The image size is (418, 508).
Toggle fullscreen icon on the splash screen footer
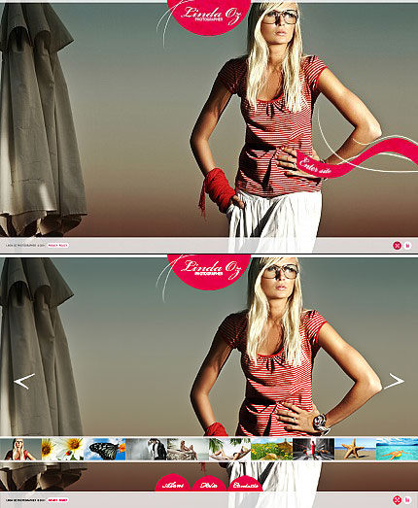[397, 245]
